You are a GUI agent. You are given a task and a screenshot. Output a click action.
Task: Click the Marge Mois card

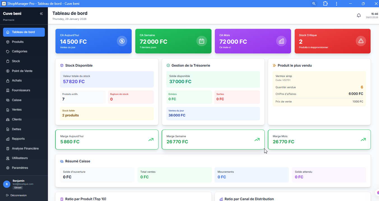pos(319,139)
